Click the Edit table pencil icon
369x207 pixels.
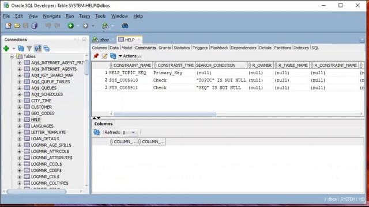[x=104, y=56]
